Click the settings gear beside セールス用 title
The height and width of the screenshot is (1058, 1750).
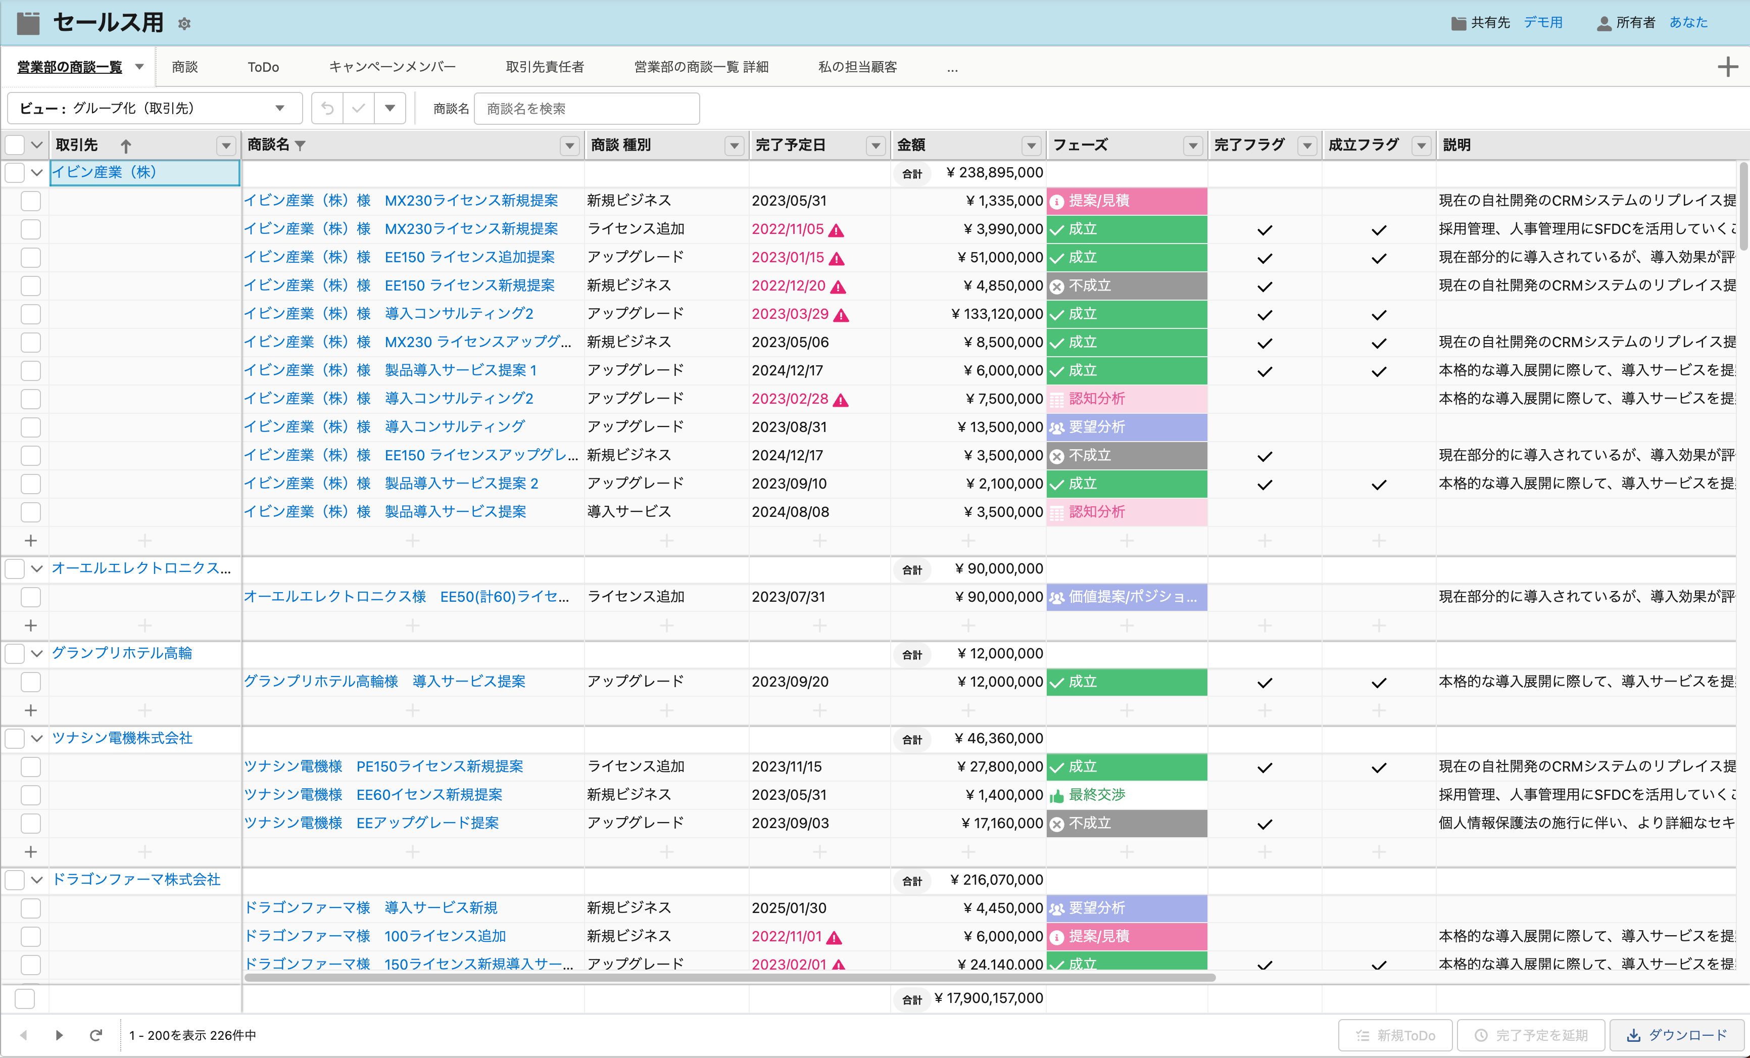click(x=185, y=24)
